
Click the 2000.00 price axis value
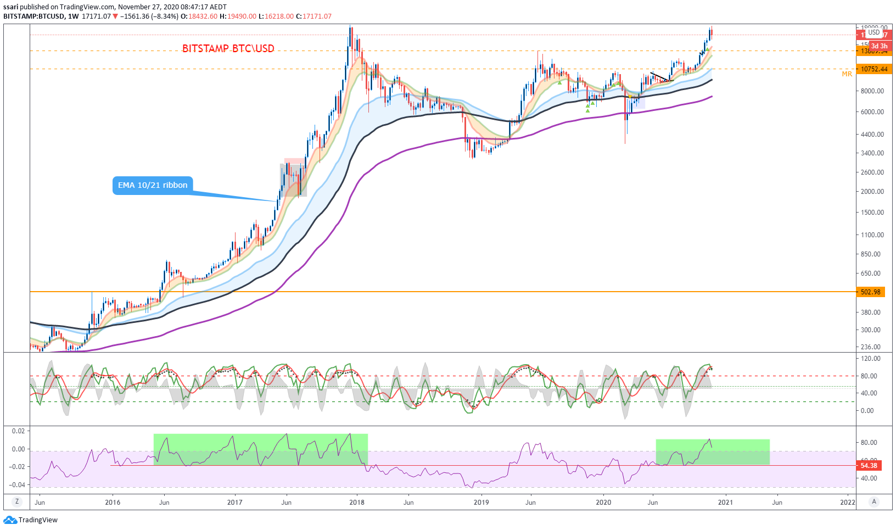(872, 192)
